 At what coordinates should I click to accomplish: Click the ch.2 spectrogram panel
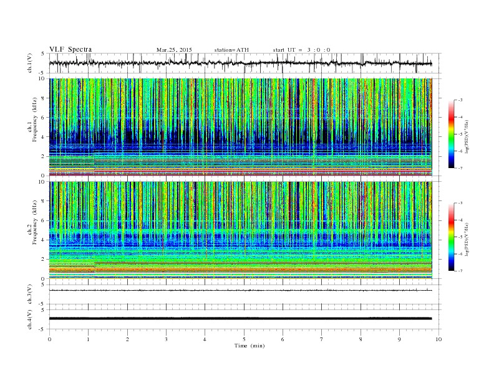[x=241, y=230]
